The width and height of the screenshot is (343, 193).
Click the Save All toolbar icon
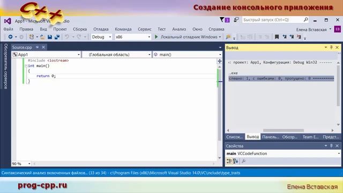tap(57, 37)
